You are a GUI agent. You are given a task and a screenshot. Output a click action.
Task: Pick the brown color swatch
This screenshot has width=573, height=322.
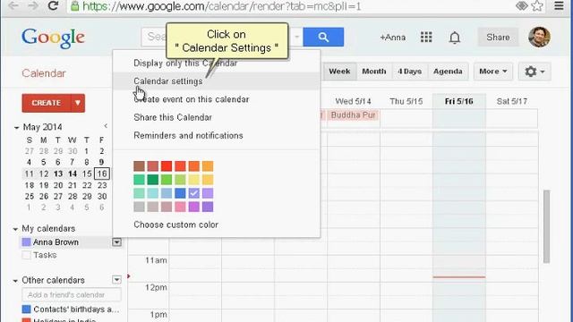[140, 166]
